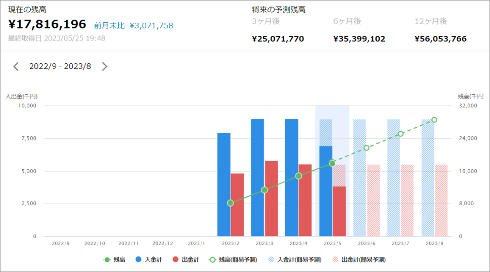Toggle 入金計(簡易予測) series in legend

click(x=295, y=259)
